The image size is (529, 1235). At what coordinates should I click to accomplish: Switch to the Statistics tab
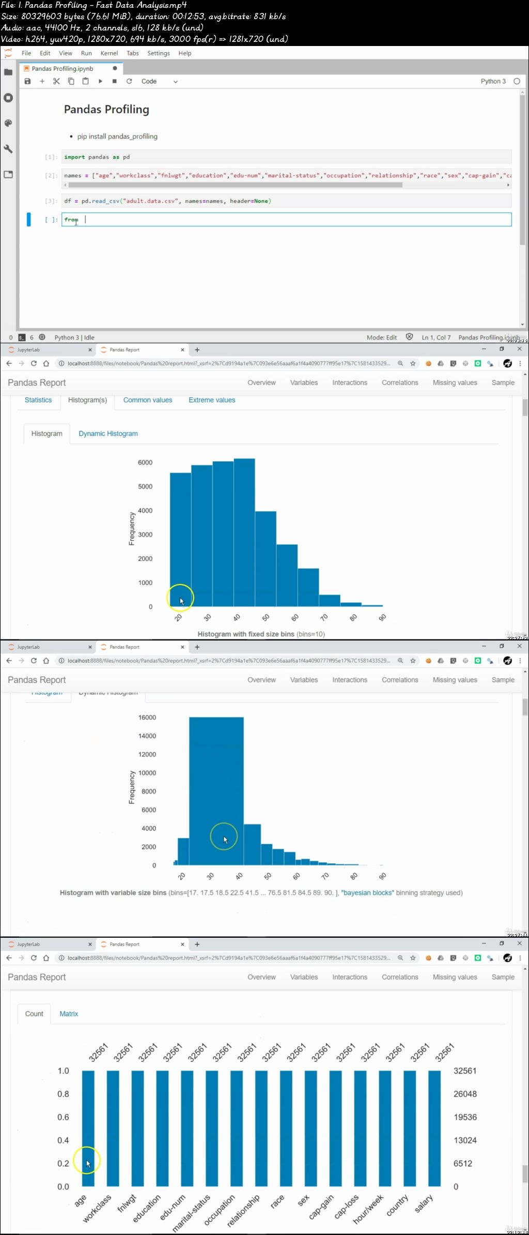click(38, 400)
